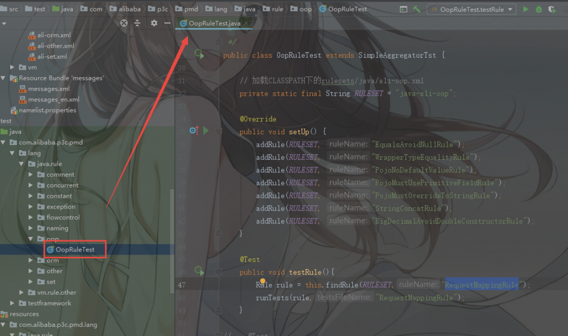Click the override gutter icon beside setUp
568x336 pixels.
coord(194,130)
